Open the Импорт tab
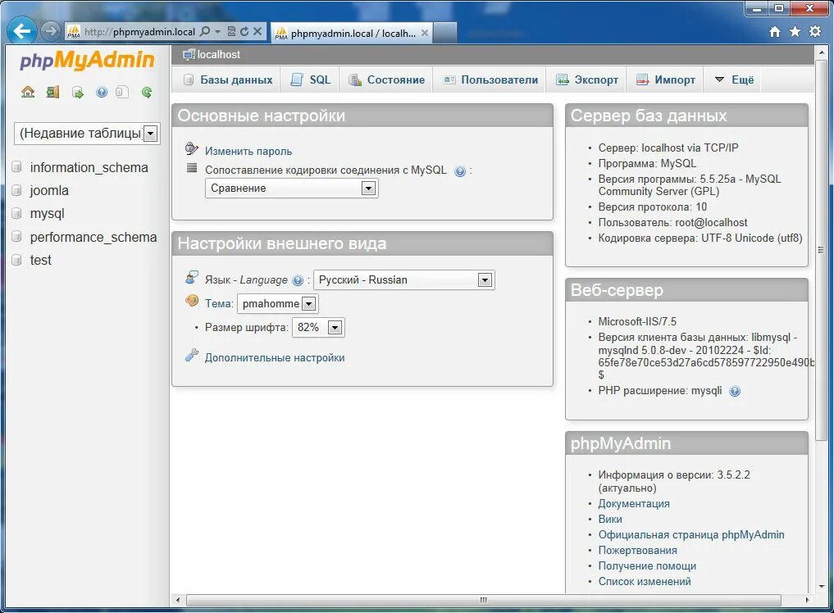Viewport: 834px width, 613px height. click(666, 79)
